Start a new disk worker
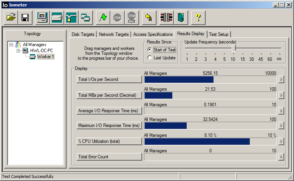 (x=57, y=18)
